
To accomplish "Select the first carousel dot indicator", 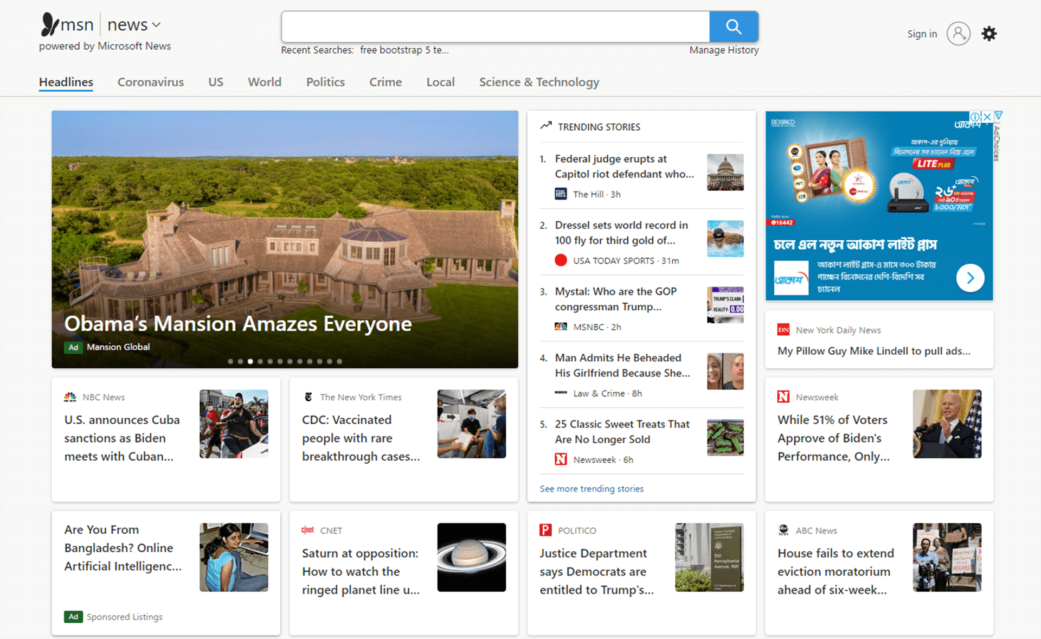I will (x=230, y=361).
